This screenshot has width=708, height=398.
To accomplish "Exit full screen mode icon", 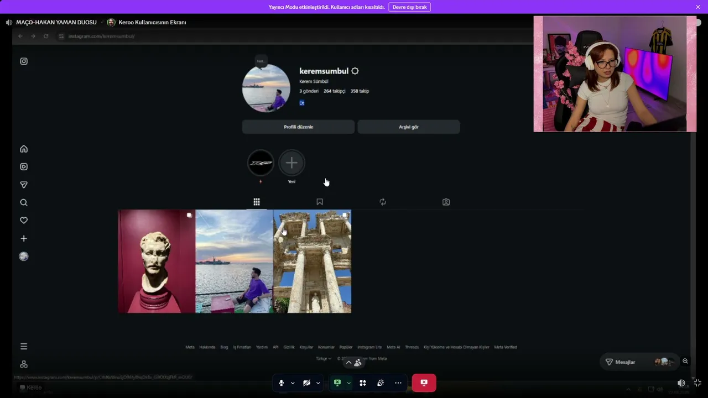I will click(697, 383).
